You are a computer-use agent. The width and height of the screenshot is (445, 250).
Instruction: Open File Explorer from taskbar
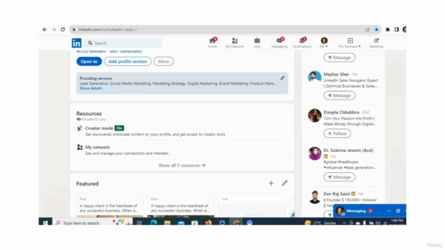[x=167, y=223]
